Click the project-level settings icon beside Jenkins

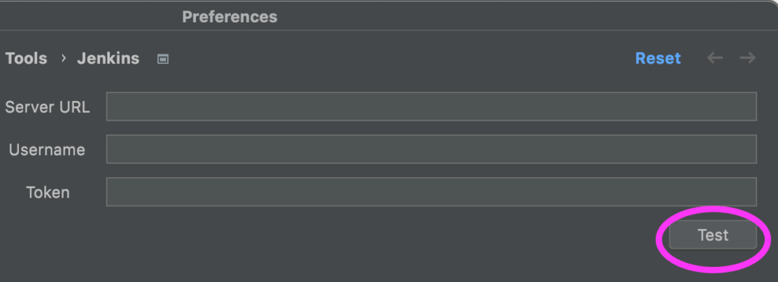163,59
